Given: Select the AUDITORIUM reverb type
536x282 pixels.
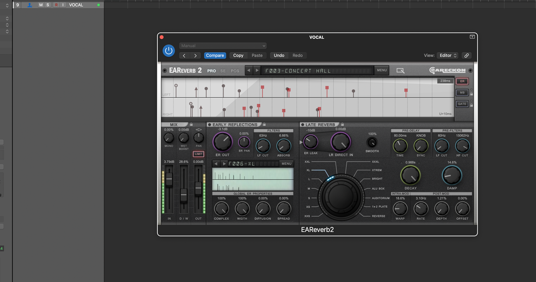Looking at the screenshot, I should [381, 198].
